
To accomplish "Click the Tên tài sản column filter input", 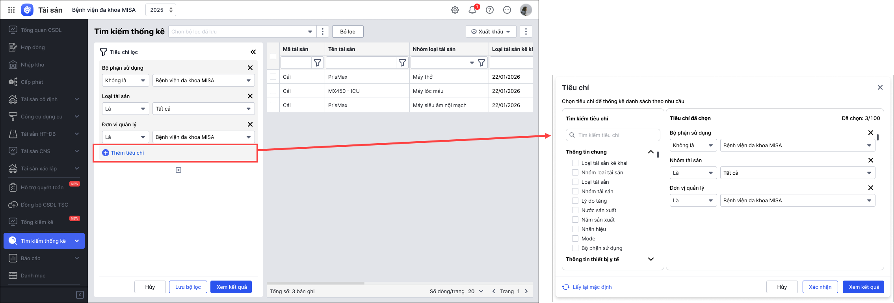I will 361,63.
